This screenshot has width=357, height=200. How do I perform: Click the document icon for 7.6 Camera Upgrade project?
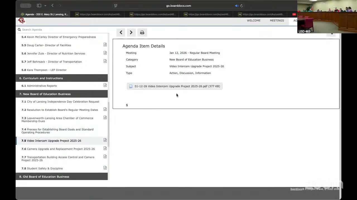tap(105, 148)
